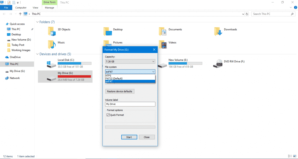Click the red My Drive (G:) usage bar
298x159 pixels.
pyautogui.click(x=74, y=76)
